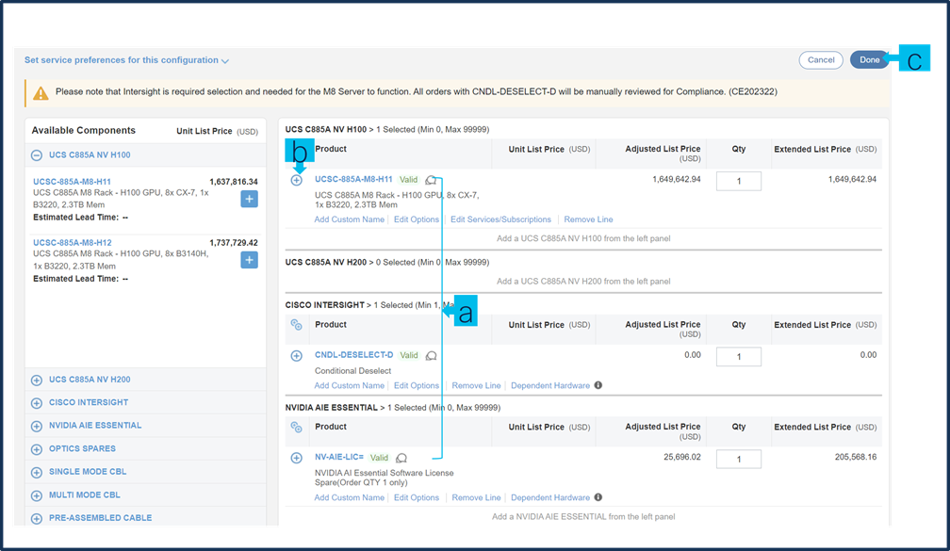Click Add Custom Name for NV-AIE-LIC=
This screenshot has width=950, height=551.
click(349, 497)
